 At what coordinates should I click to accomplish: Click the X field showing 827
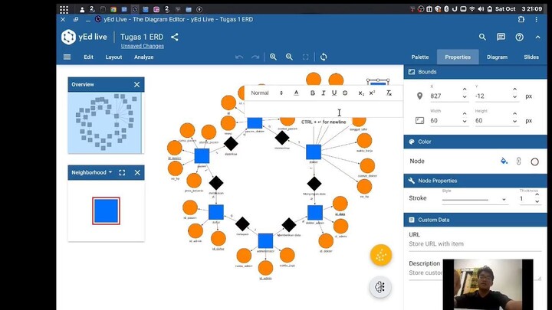(445, 96)
